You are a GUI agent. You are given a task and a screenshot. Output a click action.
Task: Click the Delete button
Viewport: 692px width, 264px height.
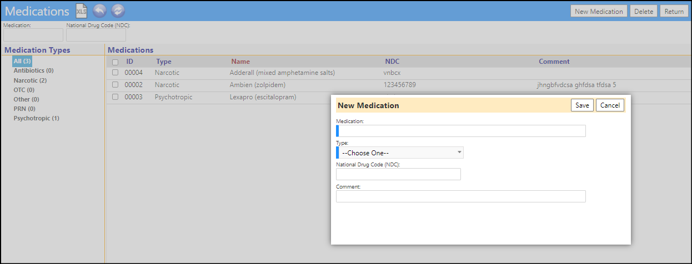(644, 11)
